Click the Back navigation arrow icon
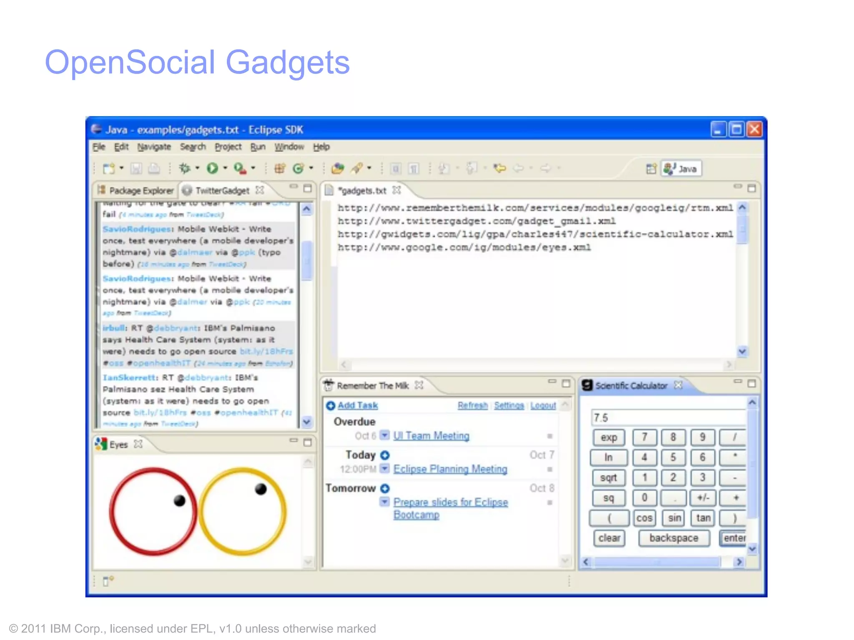Image resolution: width=854 pixels, height=640 pixels. pos(518,168)
